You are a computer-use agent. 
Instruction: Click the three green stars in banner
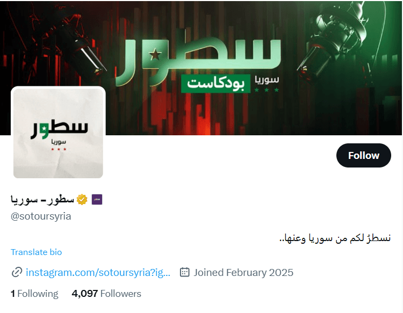pos(267,90)
